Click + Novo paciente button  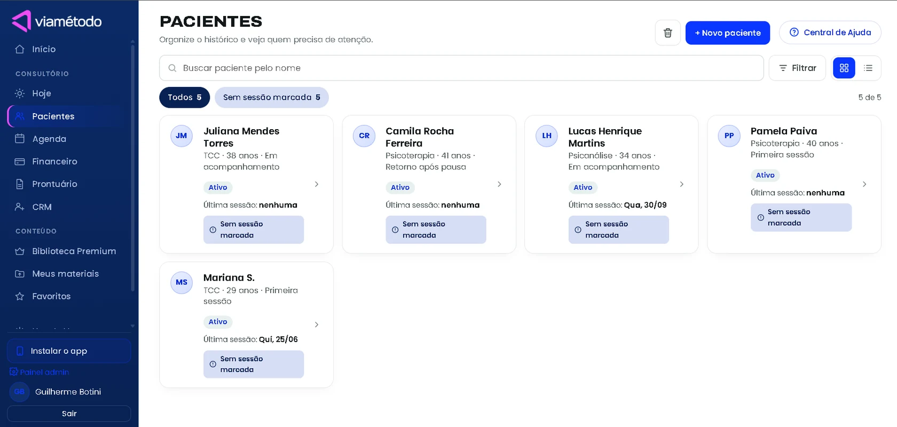pos(728,33)
